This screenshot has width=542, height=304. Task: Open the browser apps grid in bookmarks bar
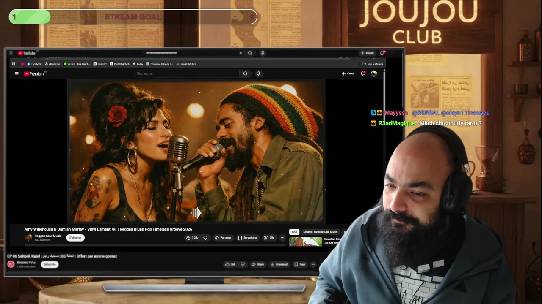tap(14, 64)
